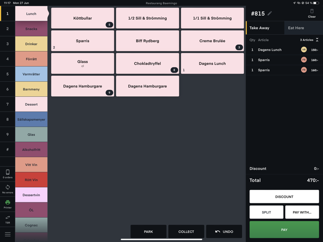This screenshot has height=242, width=323.
Task: Edit order number with pencil icon
Action: tap(269, 13)
